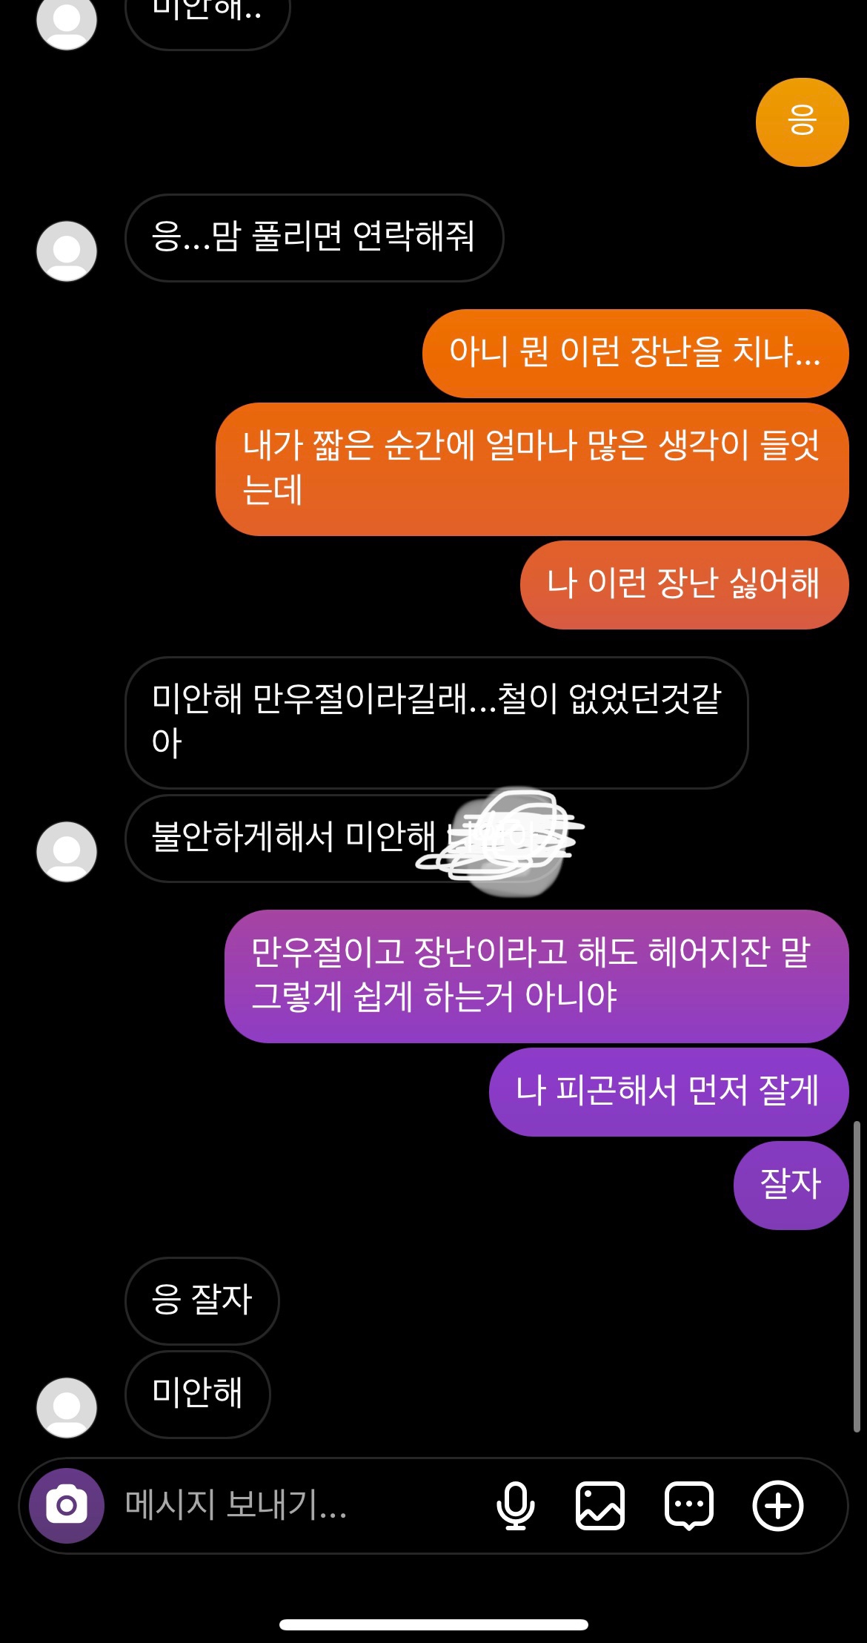
Task: Tap the plus more options icon
Action: (x=778, y=1506)
